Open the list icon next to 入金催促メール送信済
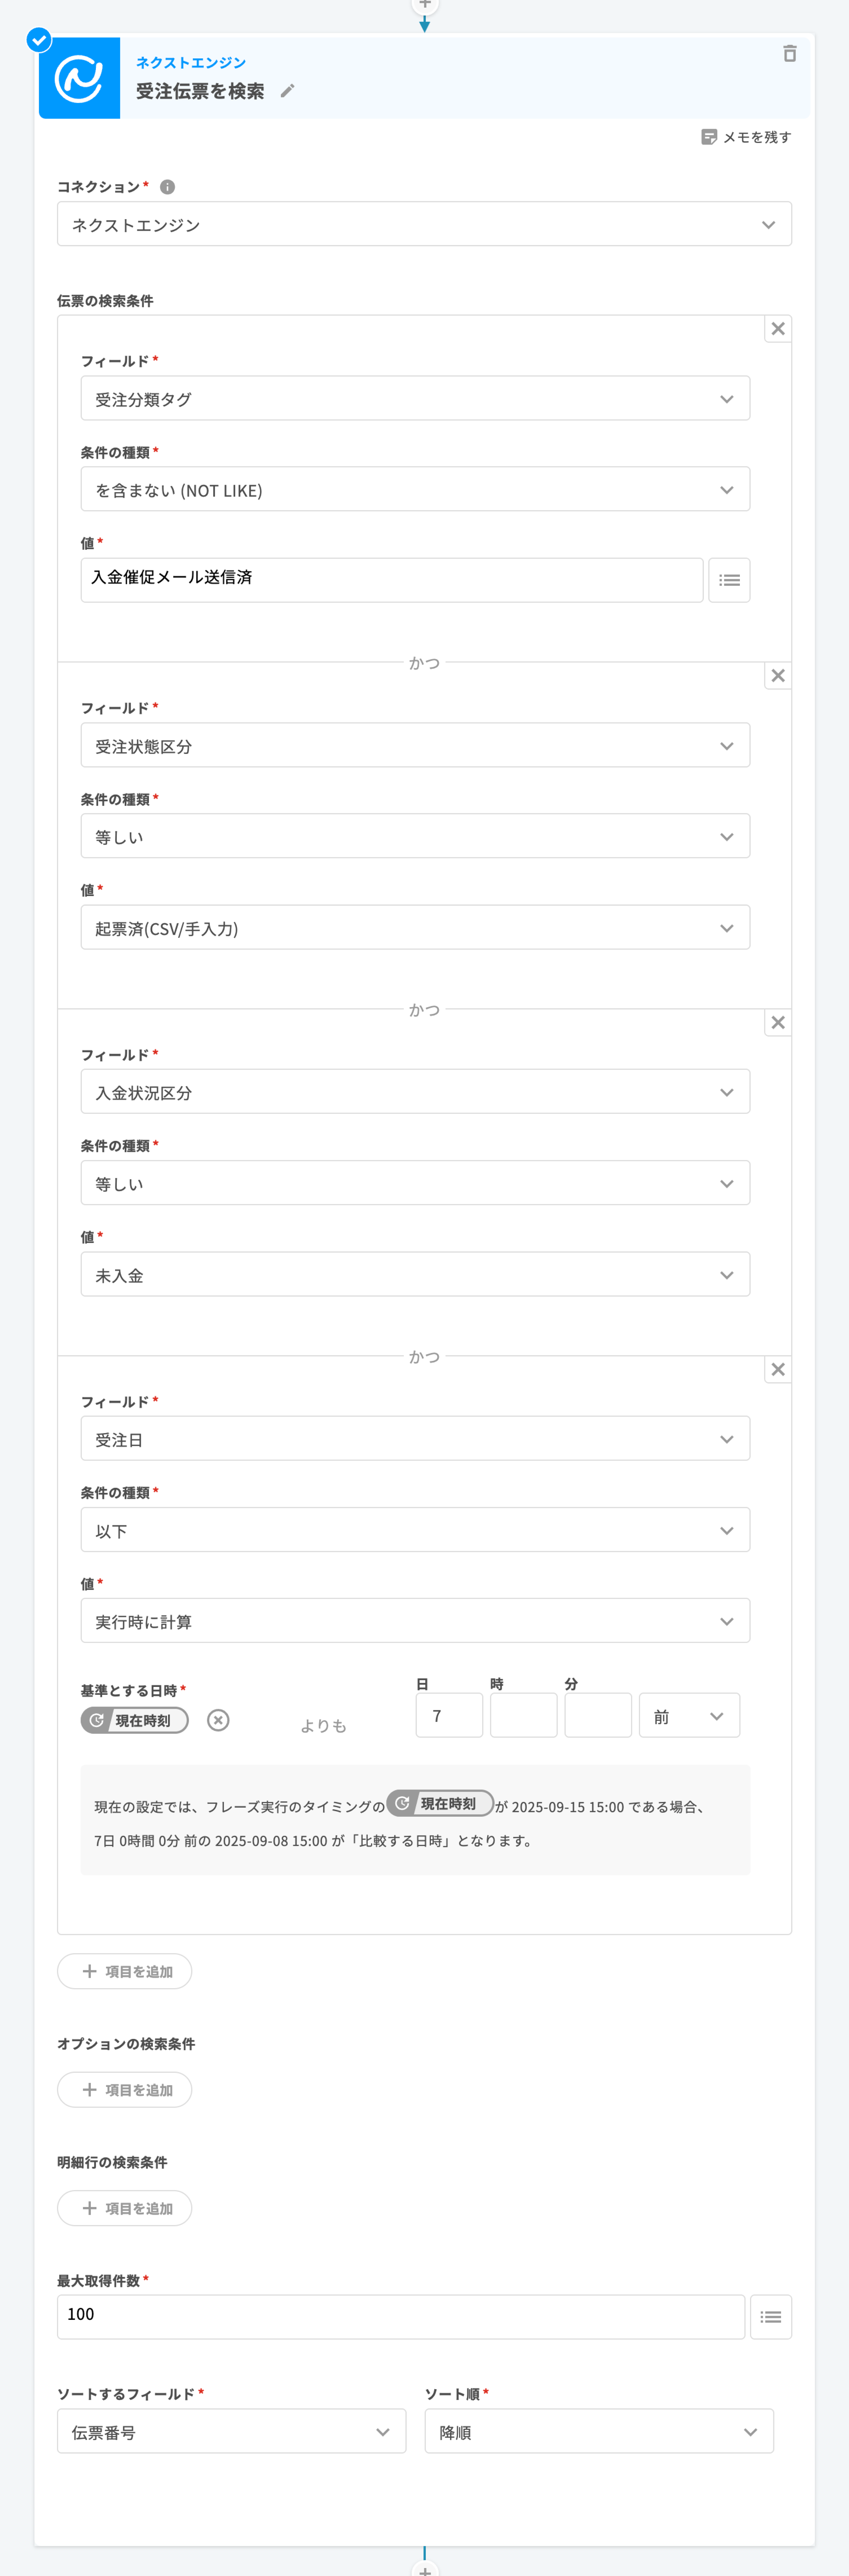Viewport: 849px width, 2576px height. [x=729, y=580]
